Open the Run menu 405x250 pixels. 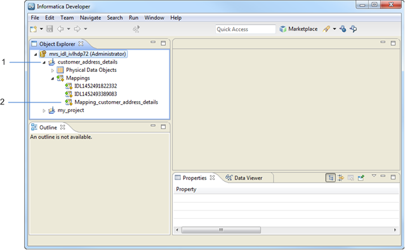pos(133,18)
